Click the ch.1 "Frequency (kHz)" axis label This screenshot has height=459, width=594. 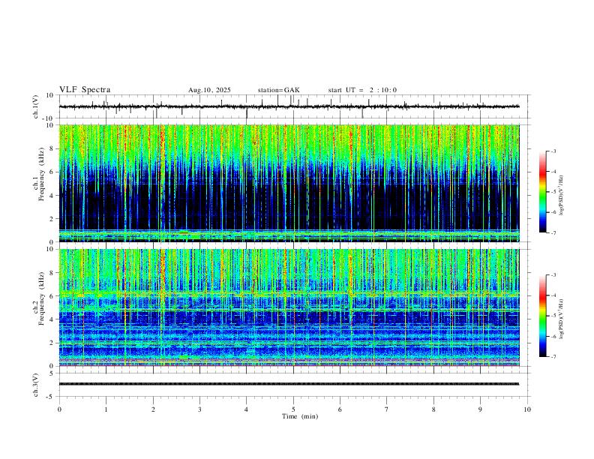pyautogui.click(x=42, y=175)
